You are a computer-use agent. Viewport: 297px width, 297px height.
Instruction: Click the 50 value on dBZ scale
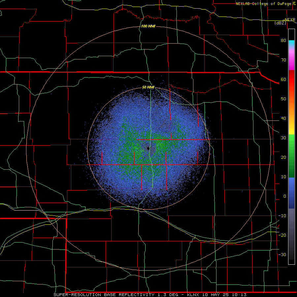point(283,99)
